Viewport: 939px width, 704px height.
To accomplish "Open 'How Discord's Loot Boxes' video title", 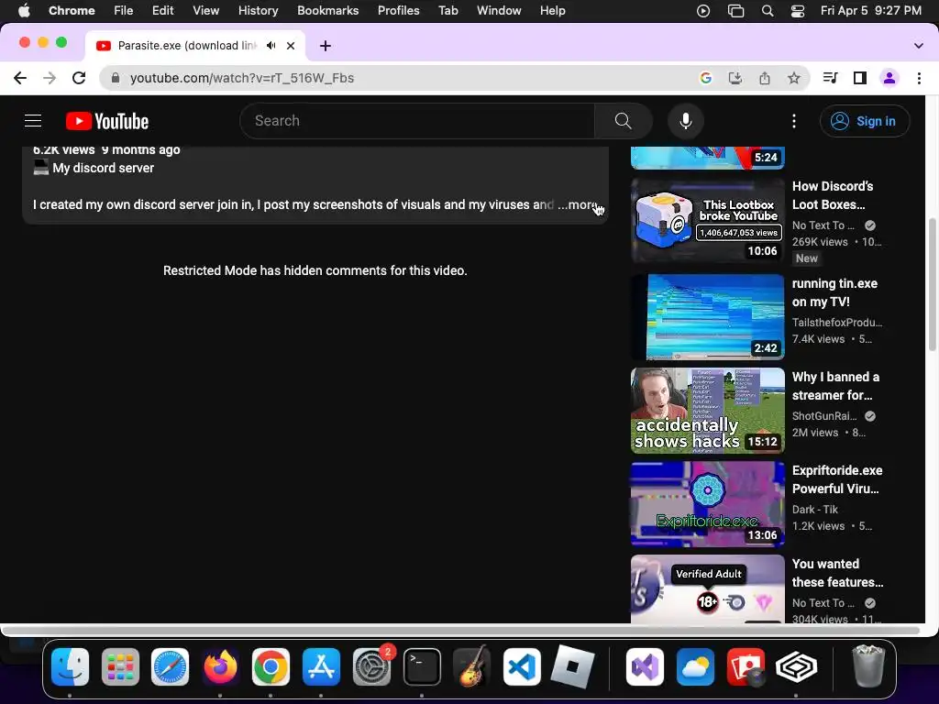I will tap(833, 195).
